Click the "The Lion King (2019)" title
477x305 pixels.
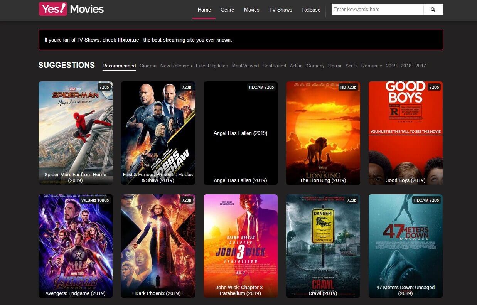323,180
